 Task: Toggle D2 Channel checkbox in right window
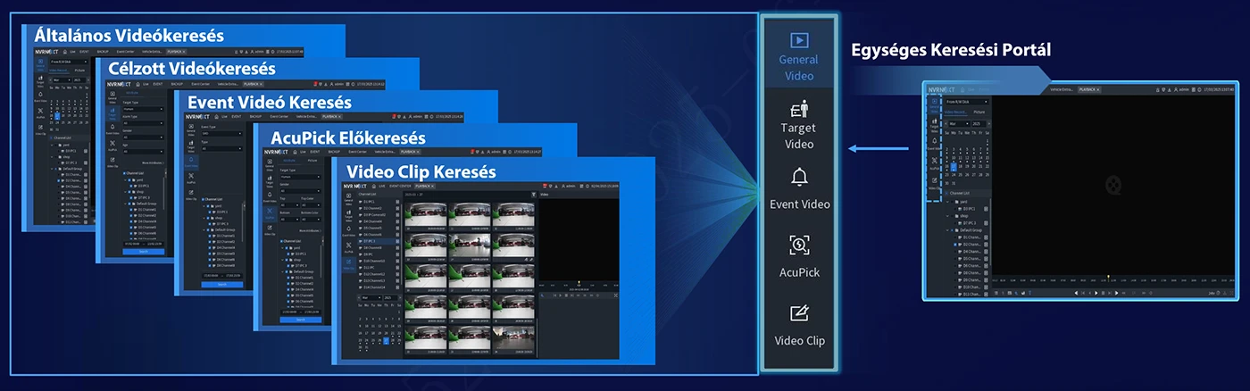pyautogui.click(x=954, y=245)
